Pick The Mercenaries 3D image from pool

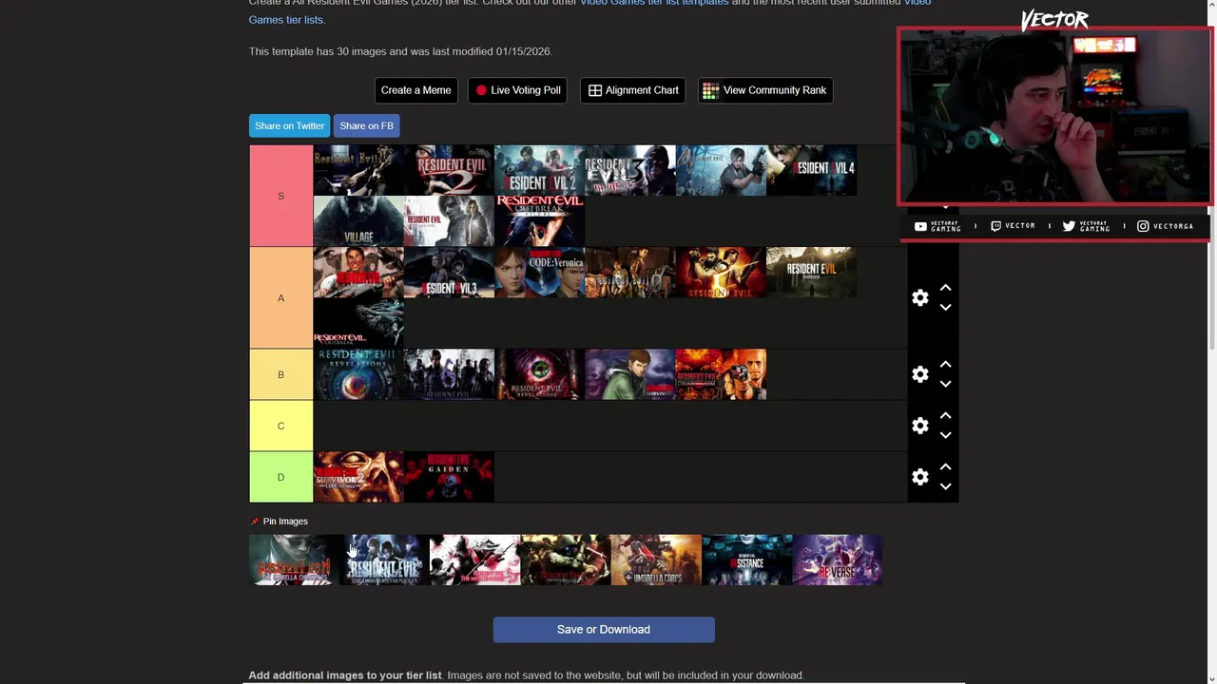pyautogui.click(x=474, y=560)
